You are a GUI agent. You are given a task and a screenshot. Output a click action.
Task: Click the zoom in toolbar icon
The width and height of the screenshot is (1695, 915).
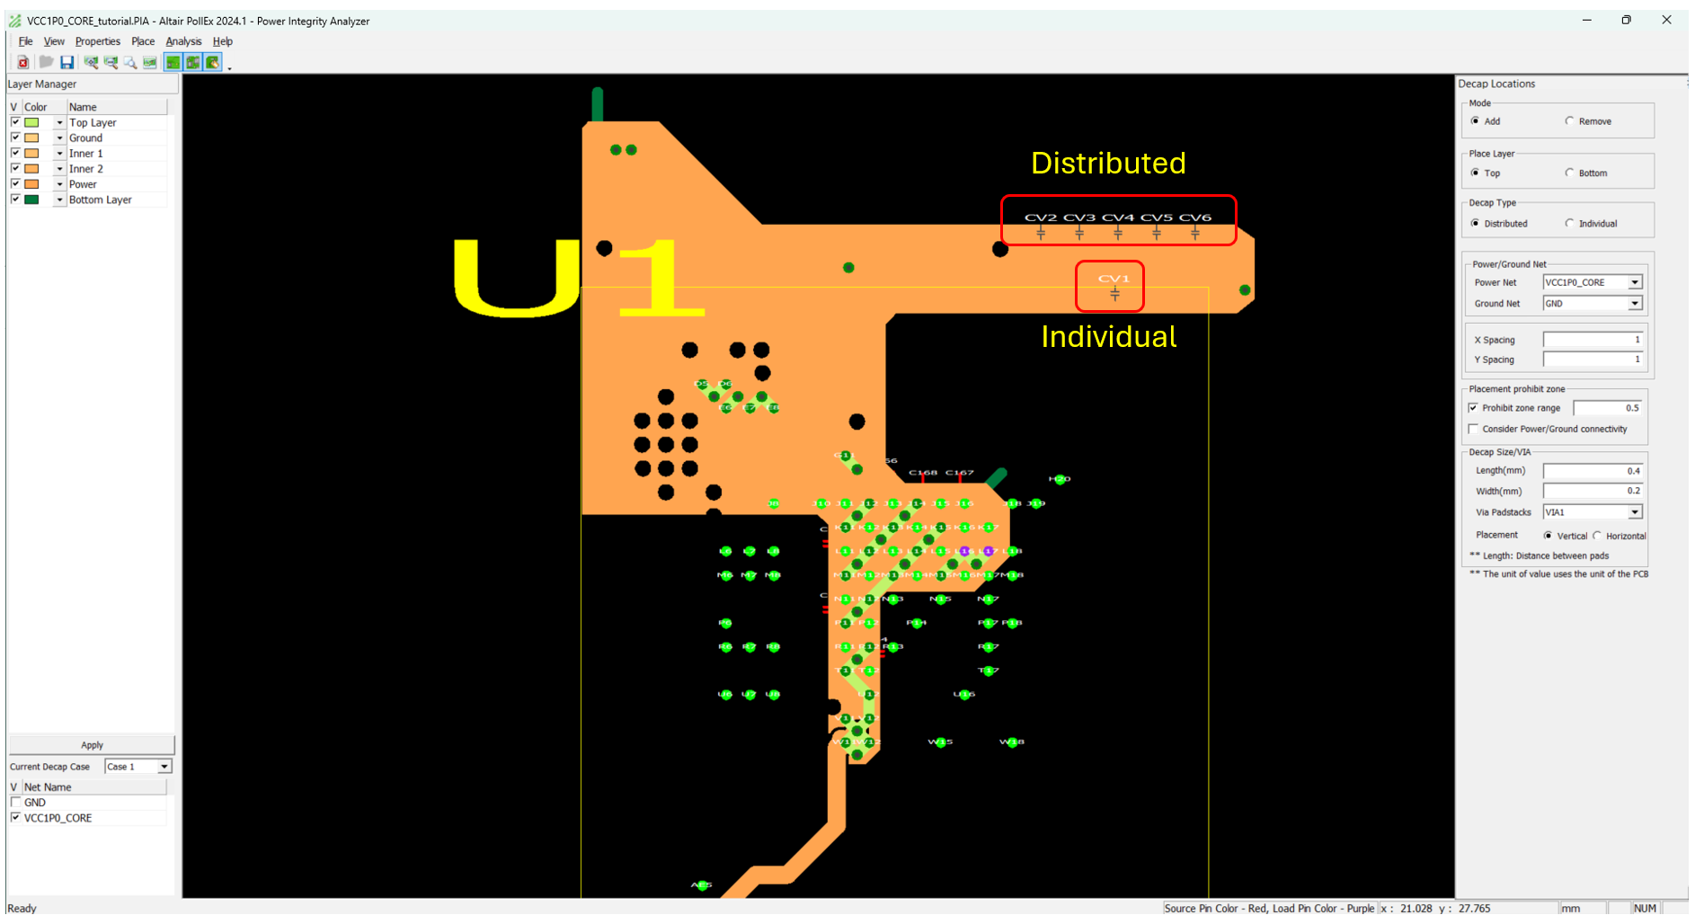91,62
